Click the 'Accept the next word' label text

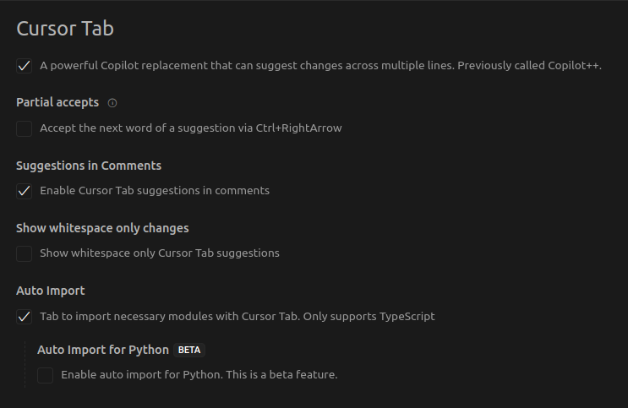click(x=191, y=128)
